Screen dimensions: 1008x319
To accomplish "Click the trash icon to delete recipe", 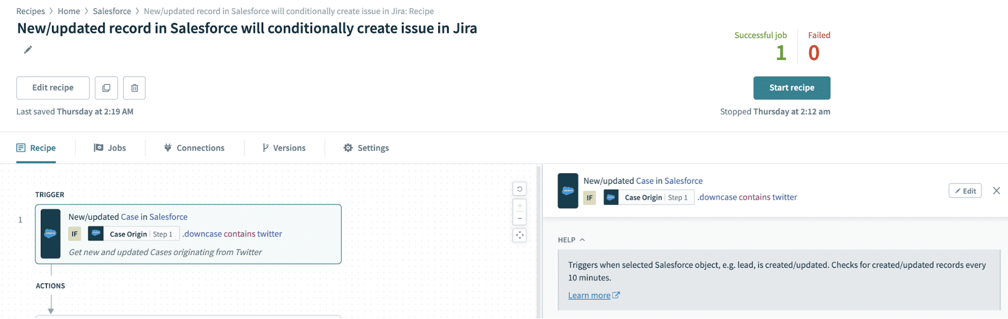I will 135,88.
